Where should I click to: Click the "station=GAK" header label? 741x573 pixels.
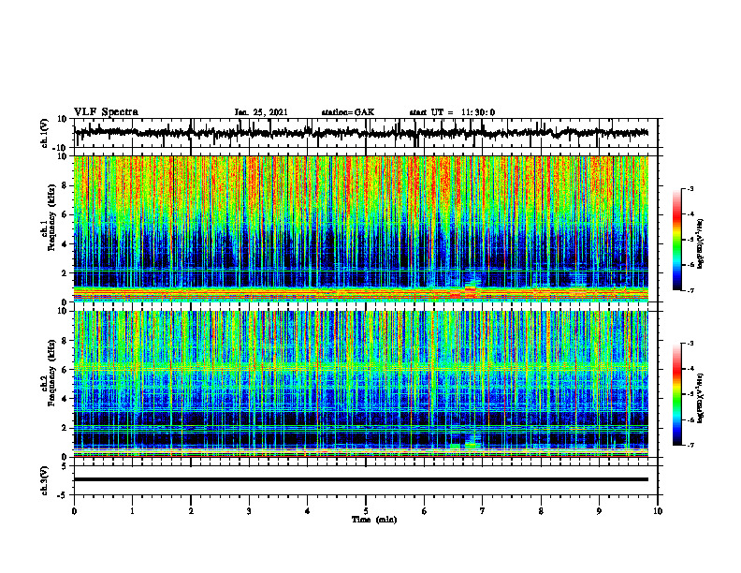pyautogui.click(x=348, y=112)
